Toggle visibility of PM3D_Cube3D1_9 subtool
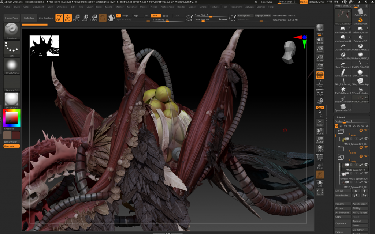 [366, 165]
